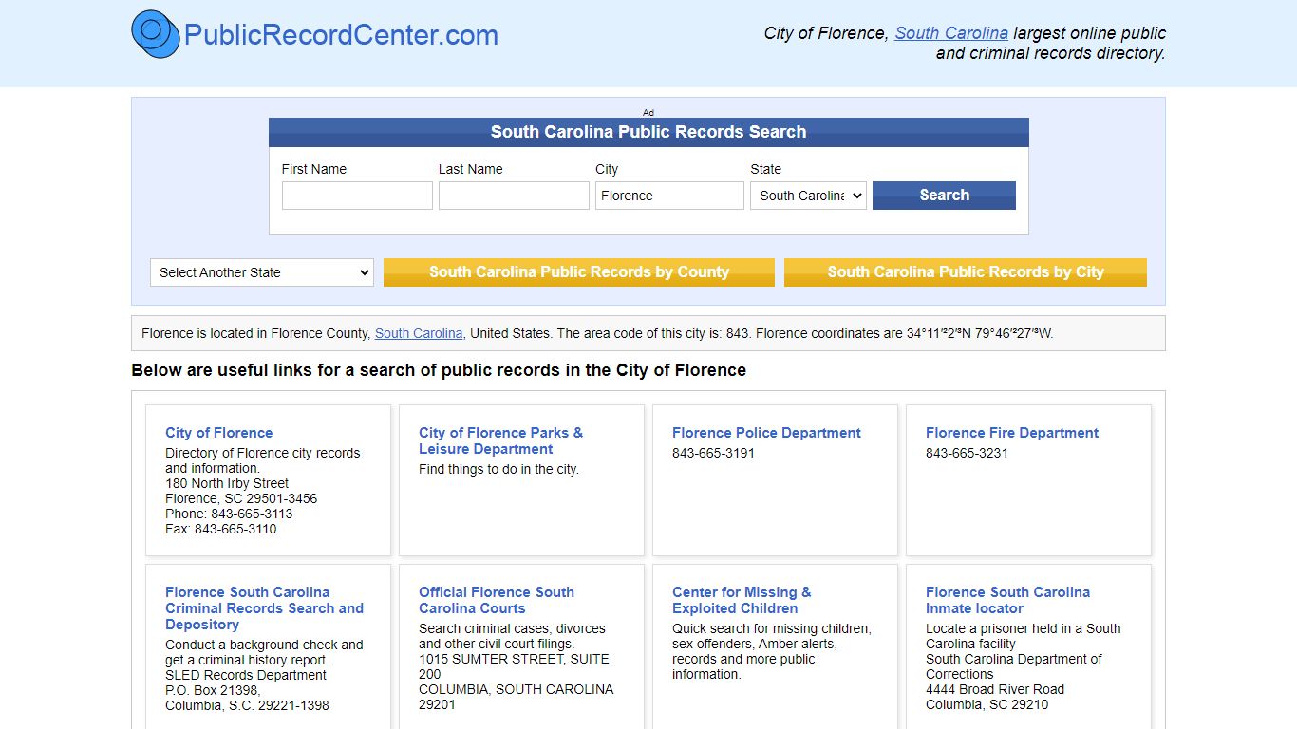The width and height of the screenshot is (1297, 729).
Task: Click the text Phone: 843-665-3113
Action: pyautogui.click(x=229, y=514)
